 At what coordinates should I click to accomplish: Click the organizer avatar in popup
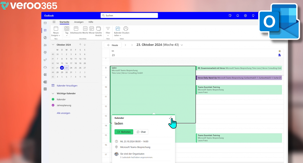click(117, 154)
